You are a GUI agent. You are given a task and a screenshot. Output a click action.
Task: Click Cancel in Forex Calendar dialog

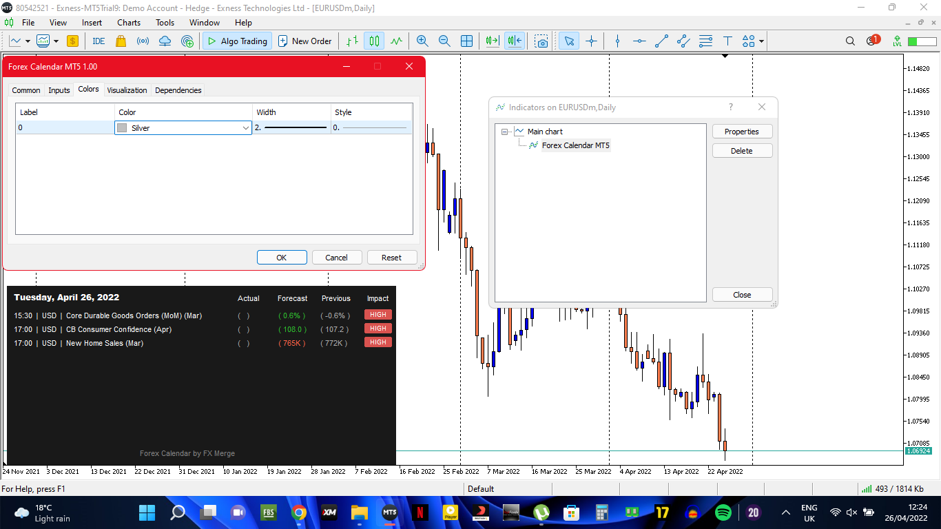[337, 258]
